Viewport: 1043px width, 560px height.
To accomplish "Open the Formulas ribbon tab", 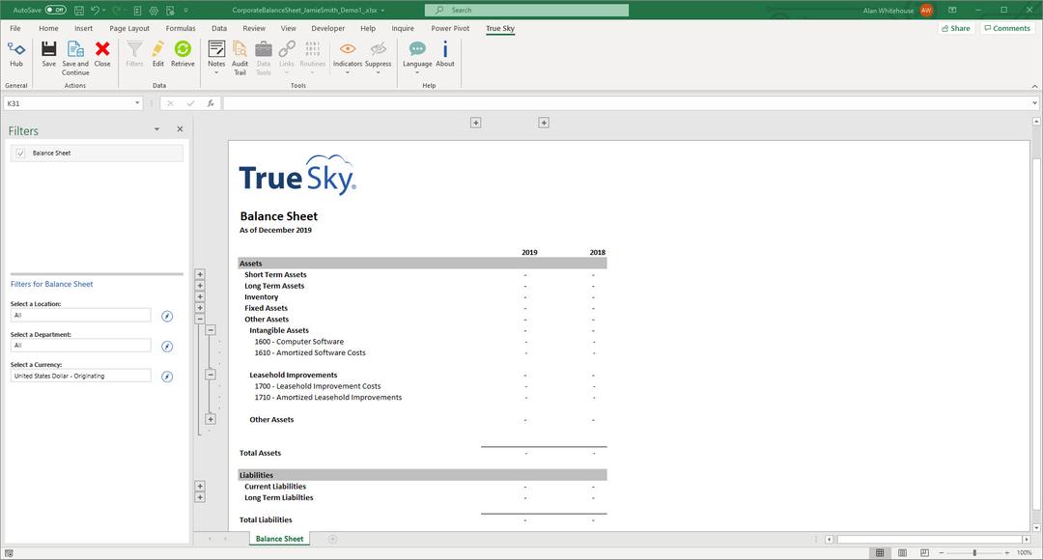I will (x=181, y=29).
